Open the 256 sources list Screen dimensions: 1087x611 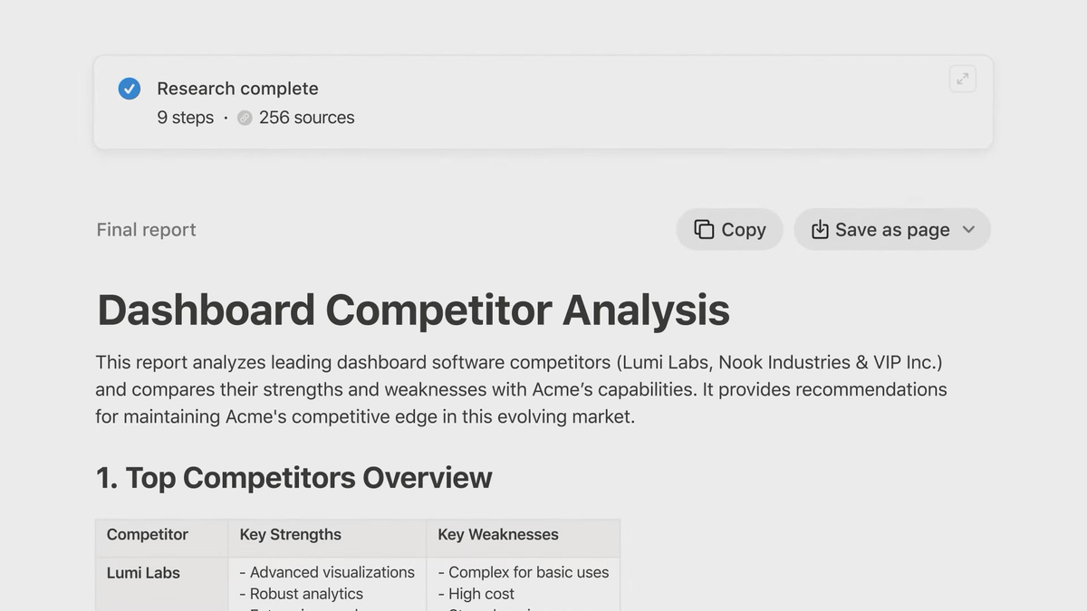pos(306,118)
